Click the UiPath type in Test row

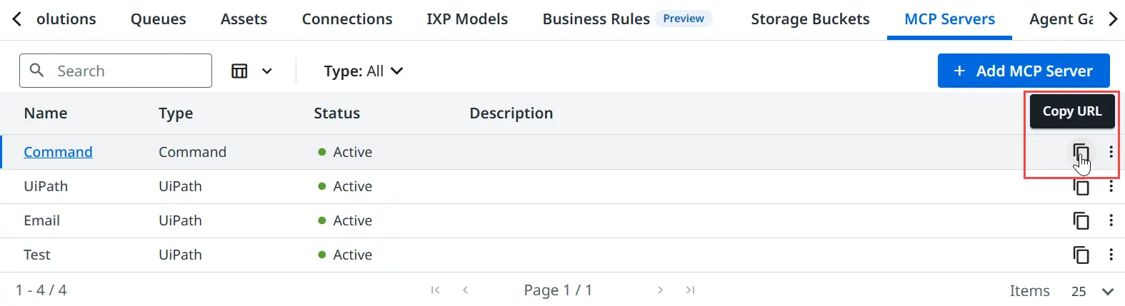point(180,255)
